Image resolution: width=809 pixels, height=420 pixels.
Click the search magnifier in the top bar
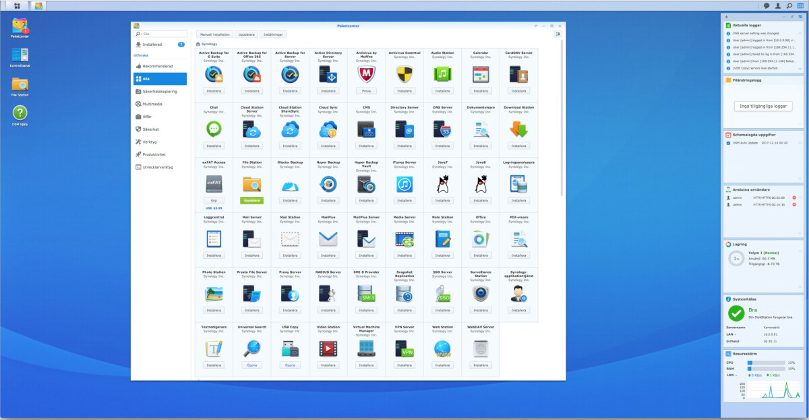point(789,5)
